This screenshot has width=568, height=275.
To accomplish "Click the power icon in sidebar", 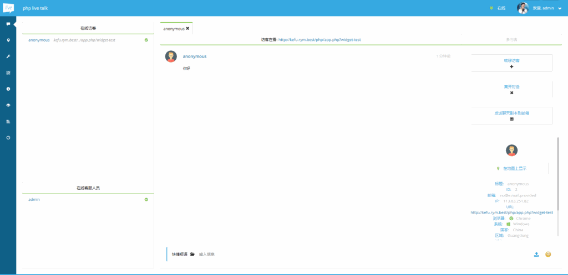I will tap(8, 137).
